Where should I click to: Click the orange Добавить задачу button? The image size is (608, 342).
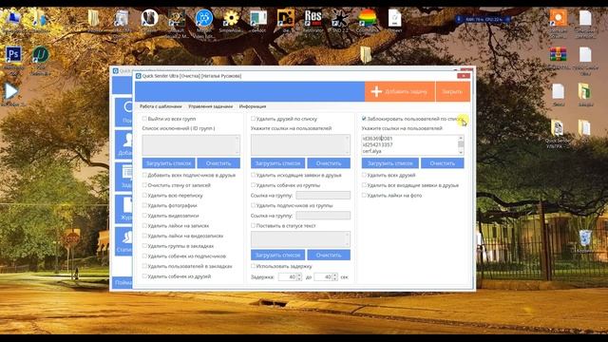(399, 91)
